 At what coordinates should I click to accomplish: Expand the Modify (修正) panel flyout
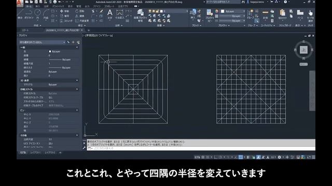point(82,25)
